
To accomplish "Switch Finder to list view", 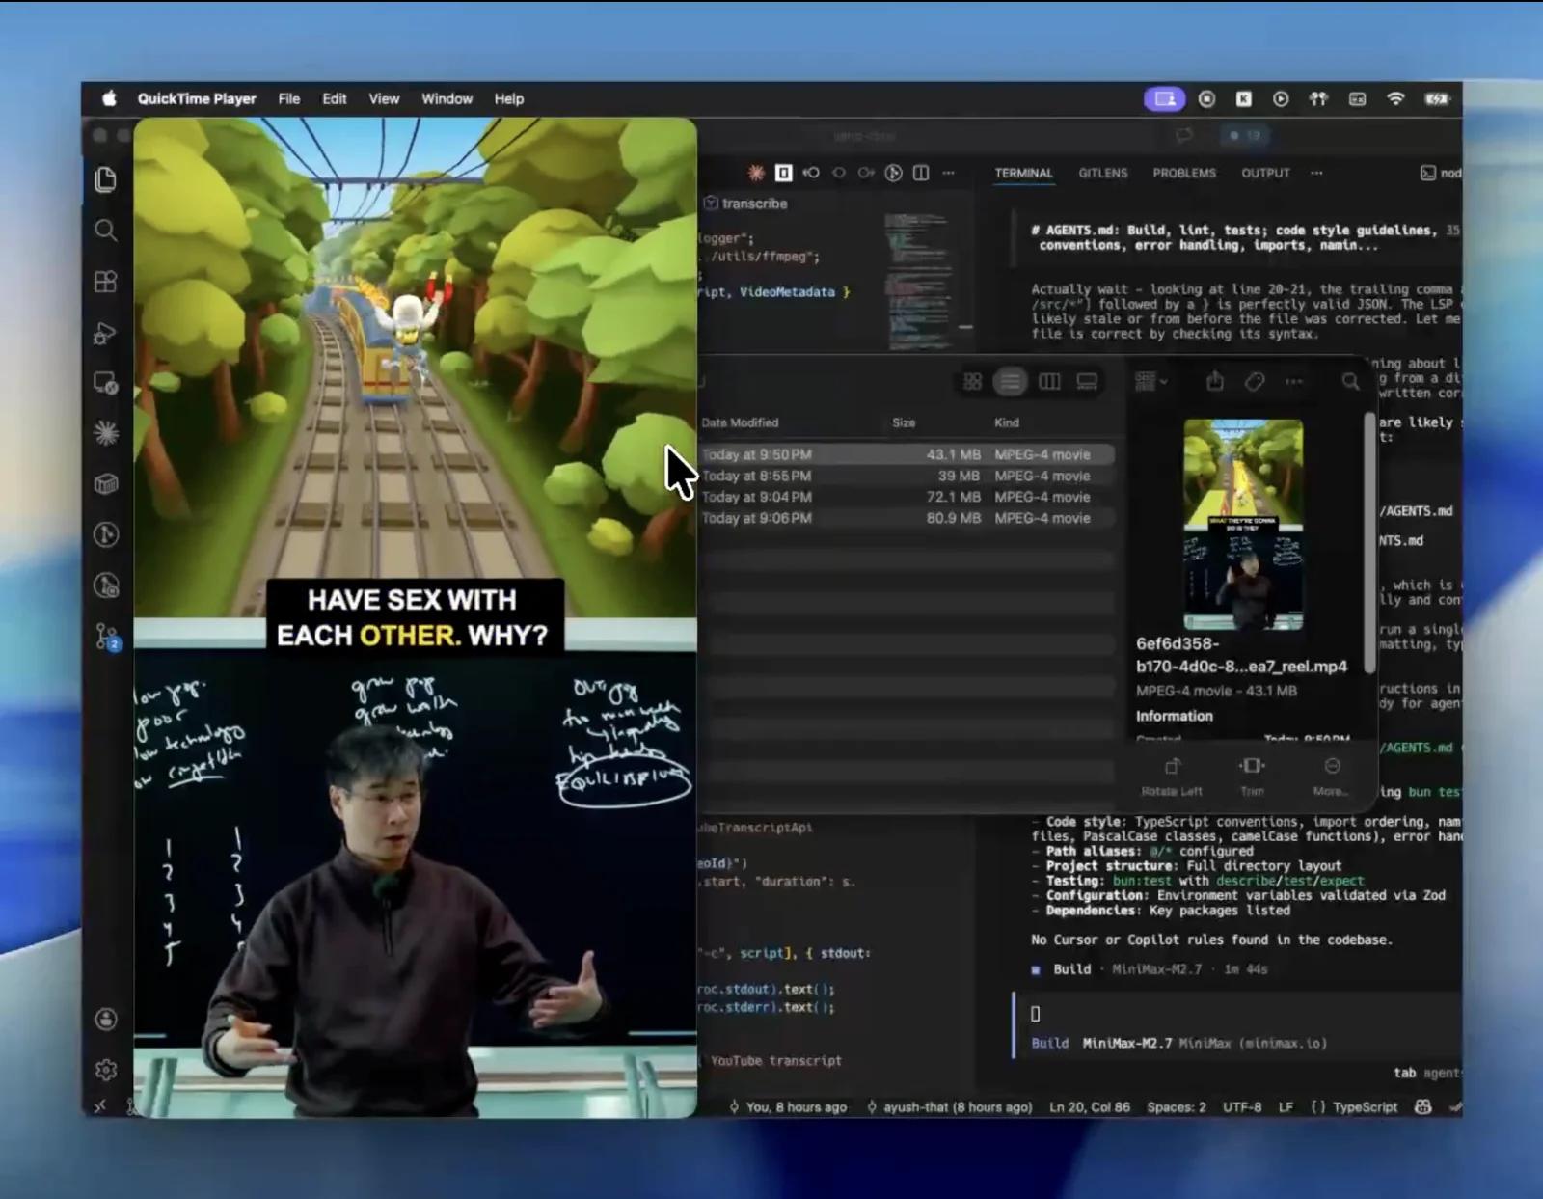I will (1011, 382).
